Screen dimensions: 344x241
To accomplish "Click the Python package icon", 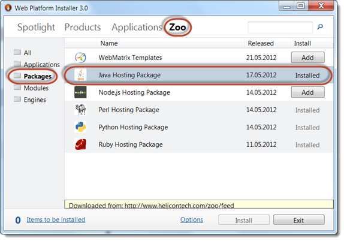I will 80,127.
